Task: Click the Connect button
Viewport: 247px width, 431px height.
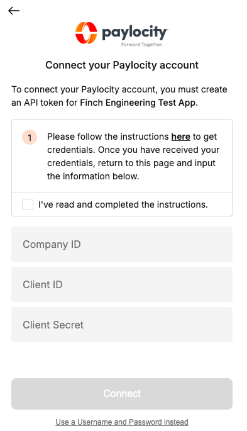Action: 122,394
